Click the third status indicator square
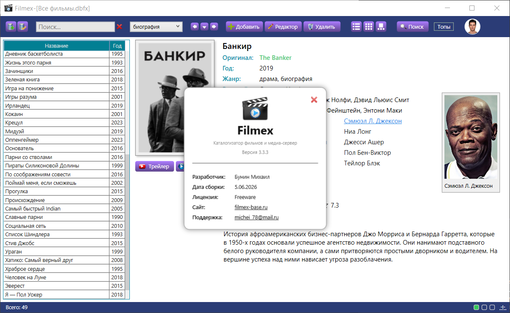The width and height of the screenshot is (510, 313). point(493,308)
